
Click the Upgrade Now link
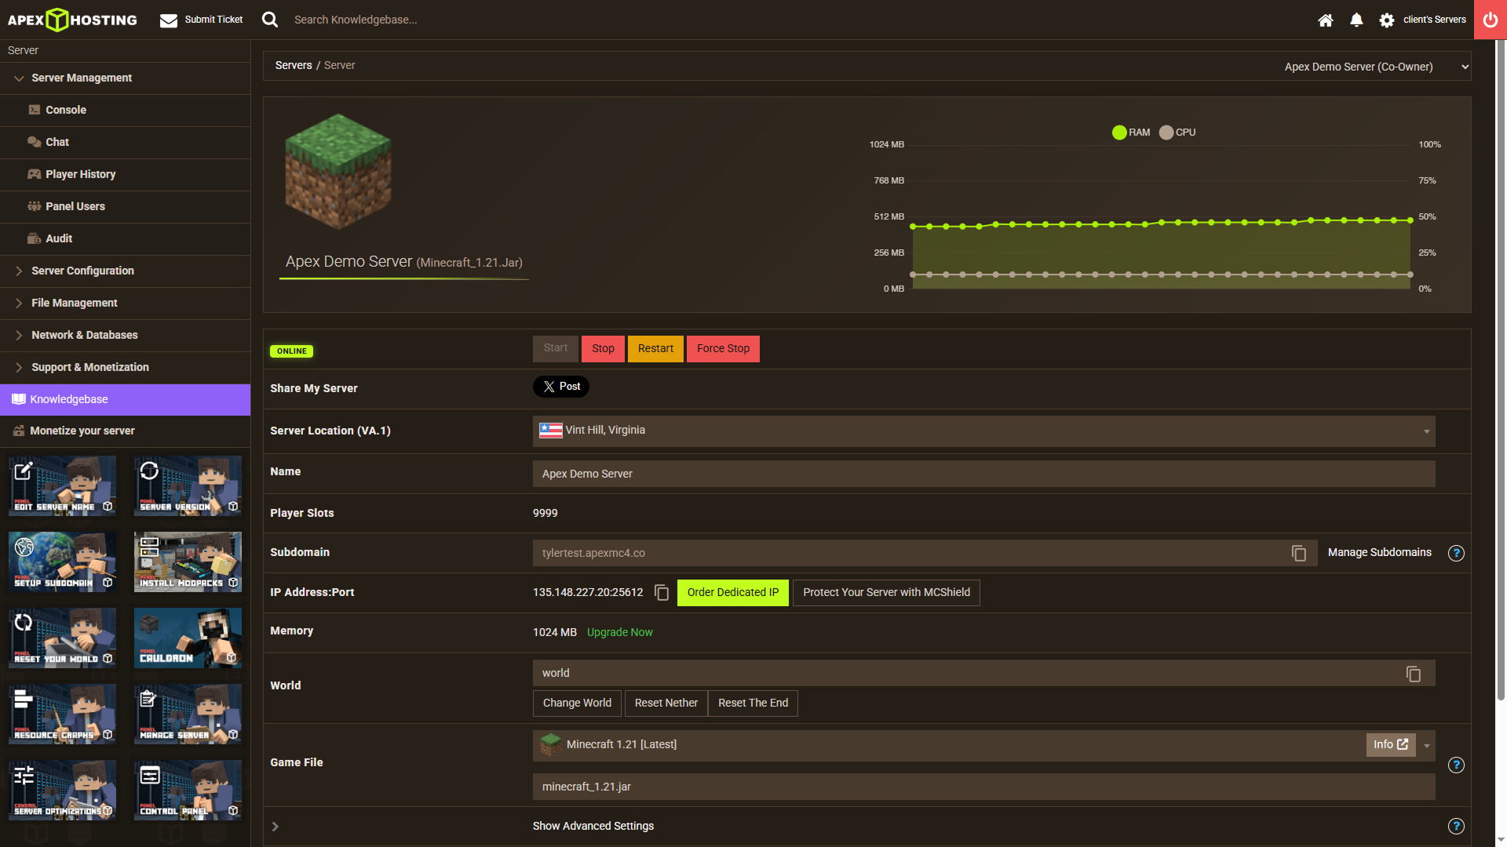click(619, 632)
